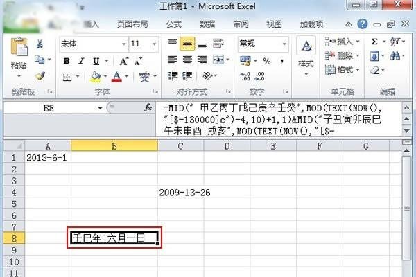416x277 pixels.
Task: Click the Copy icon
Action: pos(40,60)
